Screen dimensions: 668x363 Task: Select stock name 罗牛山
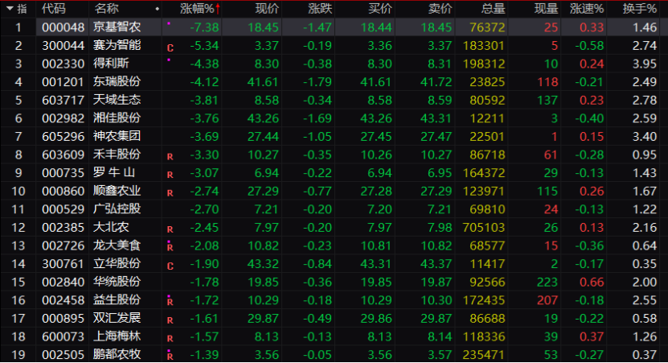click(x=114, y=172)
